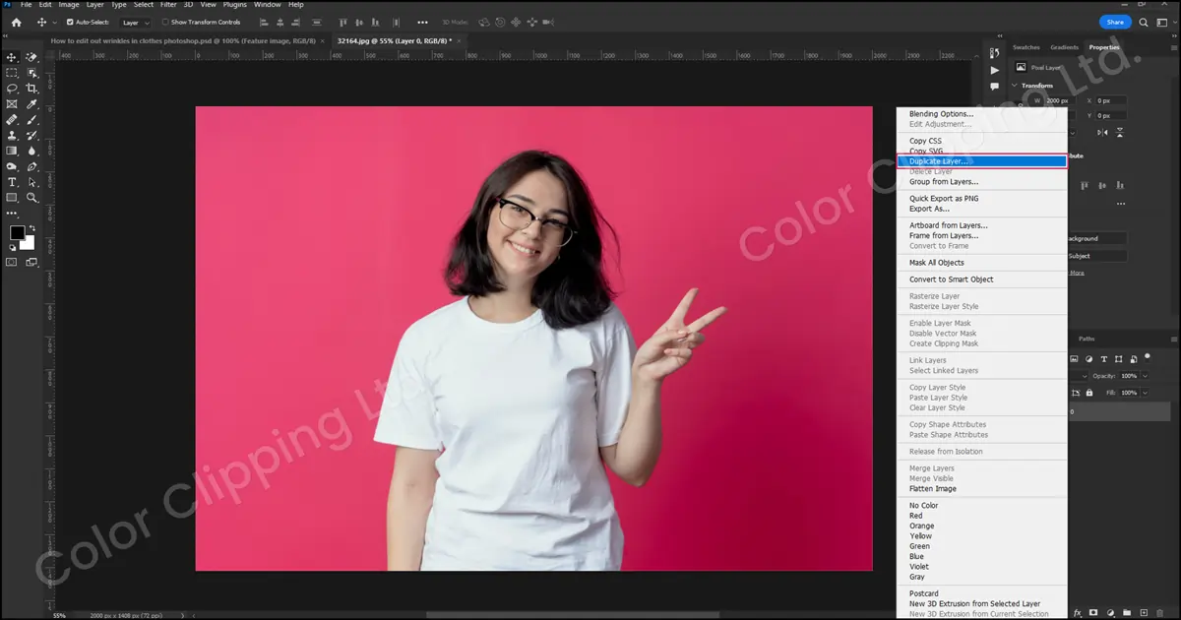
Task: Select the Zoom magnifier tool
Action: coord(32,198)
